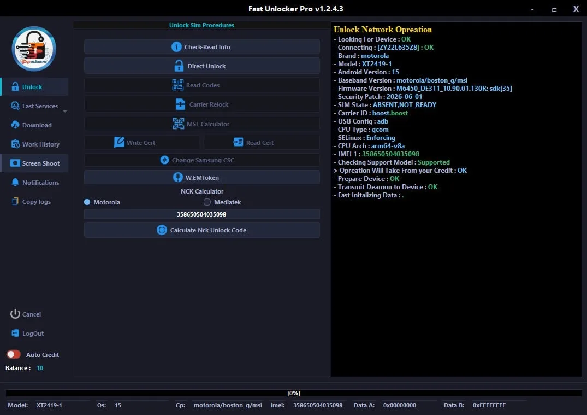Click the Change Samsung CSC swap icon
The image size is (587, 415).
point(164,160)
